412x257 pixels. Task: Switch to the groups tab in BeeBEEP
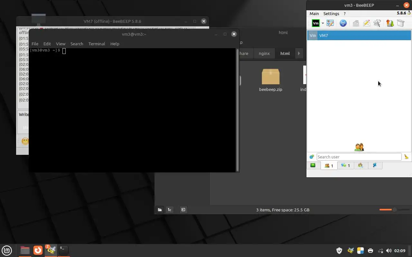360,165
